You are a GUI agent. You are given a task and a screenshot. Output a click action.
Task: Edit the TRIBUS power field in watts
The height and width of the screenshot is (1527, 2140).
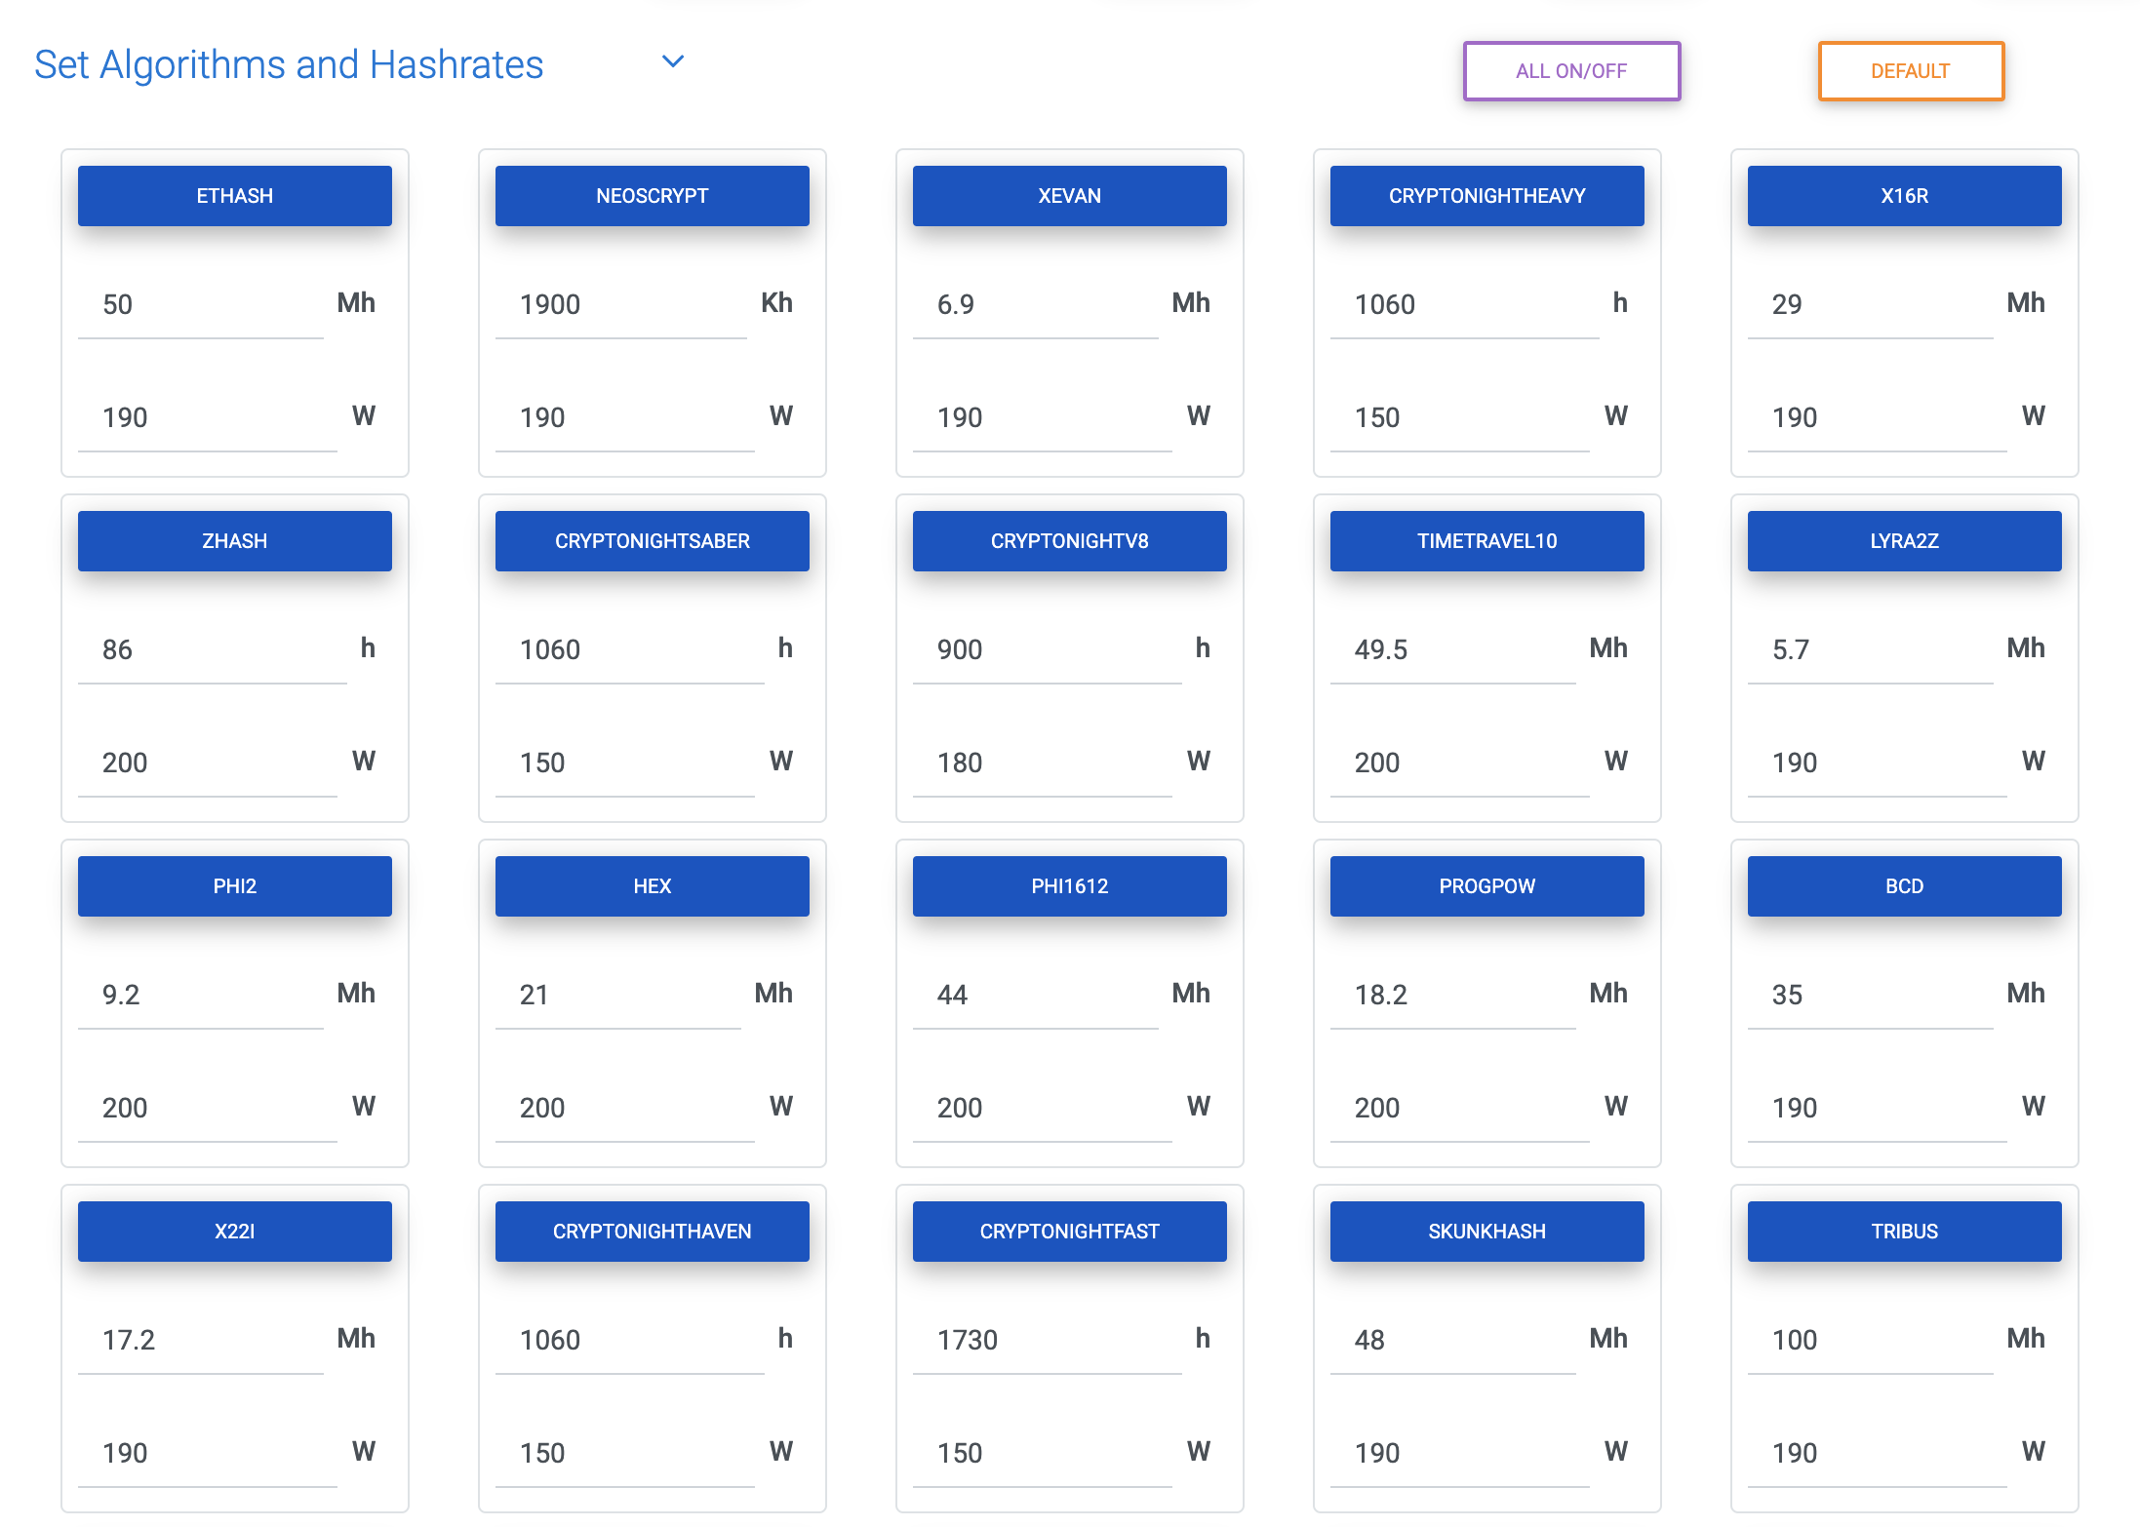1878,1454
